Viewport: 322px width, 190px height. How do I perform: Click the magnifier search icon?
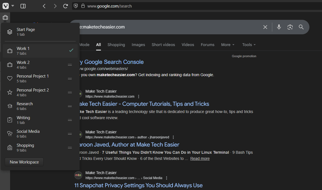pos(301,27)
